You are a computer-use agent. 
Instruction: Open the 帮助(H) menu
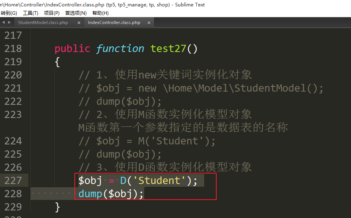pyautogui.click(x=100, y=13)
